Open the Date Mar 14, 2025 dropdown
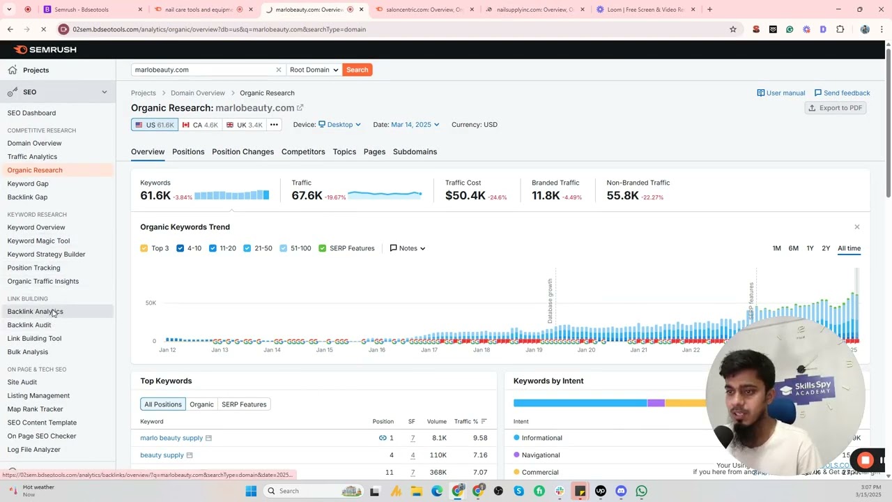Viewport: 892px width, 502px height. pyautogui.click(x=415, y=125)
